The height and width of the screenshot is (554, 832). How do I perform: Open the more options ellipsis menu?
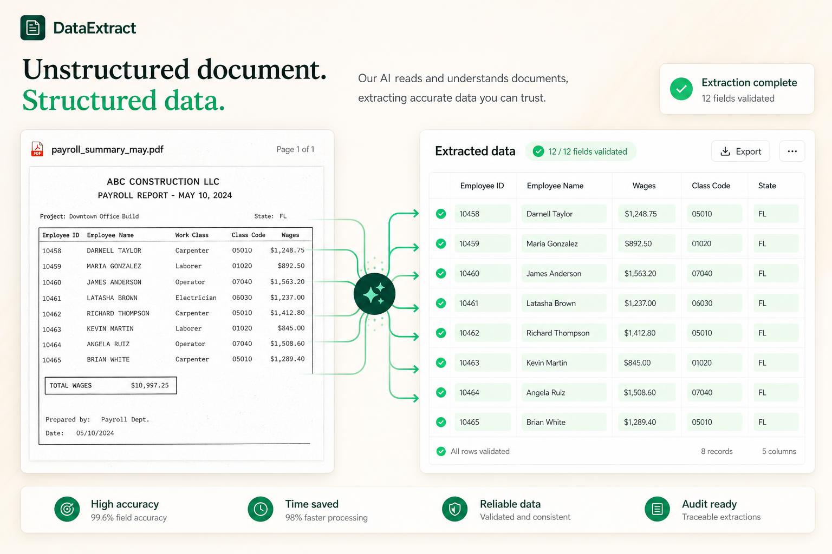point(792,151)
